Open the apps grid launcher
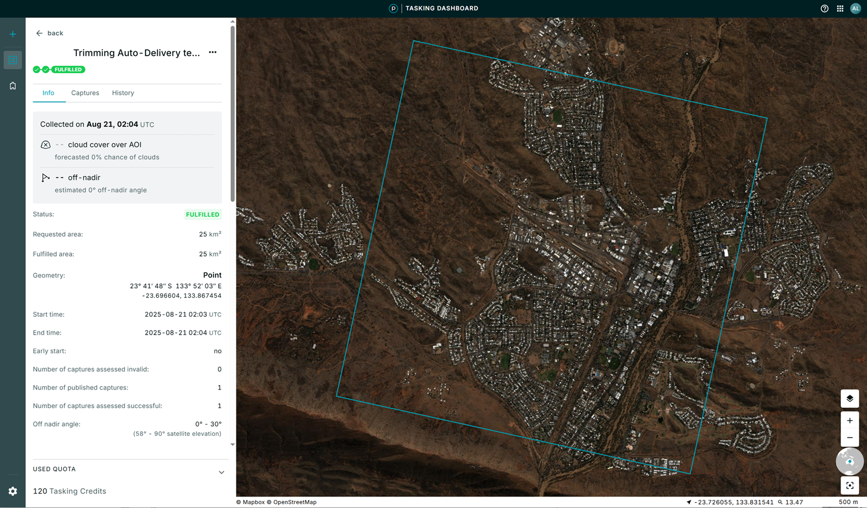Image resolution: width=867 pixels, height=508 pixels. pyautogui.click(x=840, y=9)
